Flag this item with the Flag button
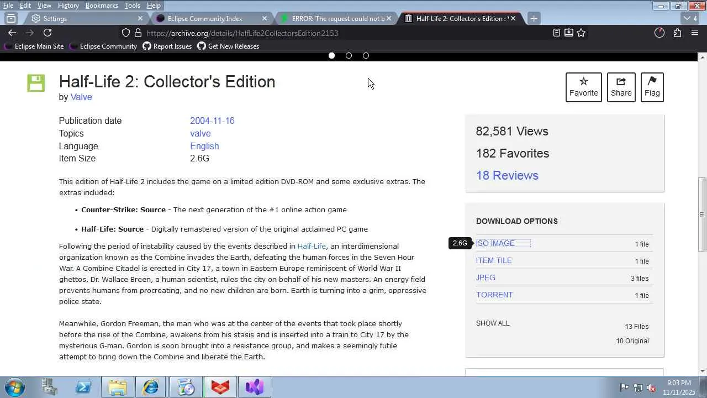This screenshot has width=707, height=398. click(x=652, y=87)
